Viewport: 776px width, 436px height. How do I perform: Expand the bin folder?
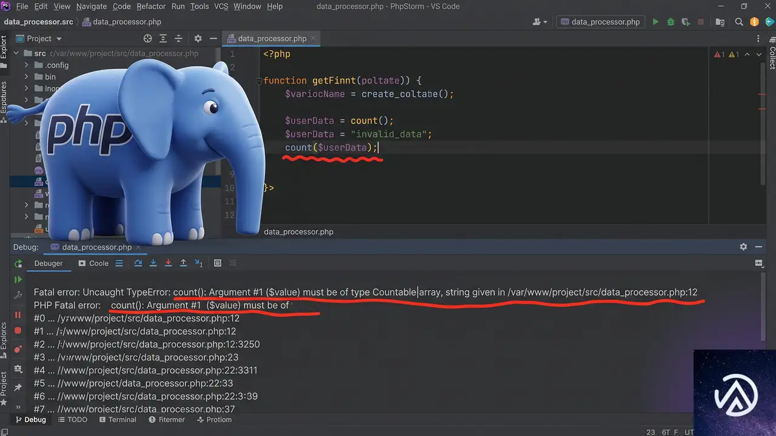(26, 77)
